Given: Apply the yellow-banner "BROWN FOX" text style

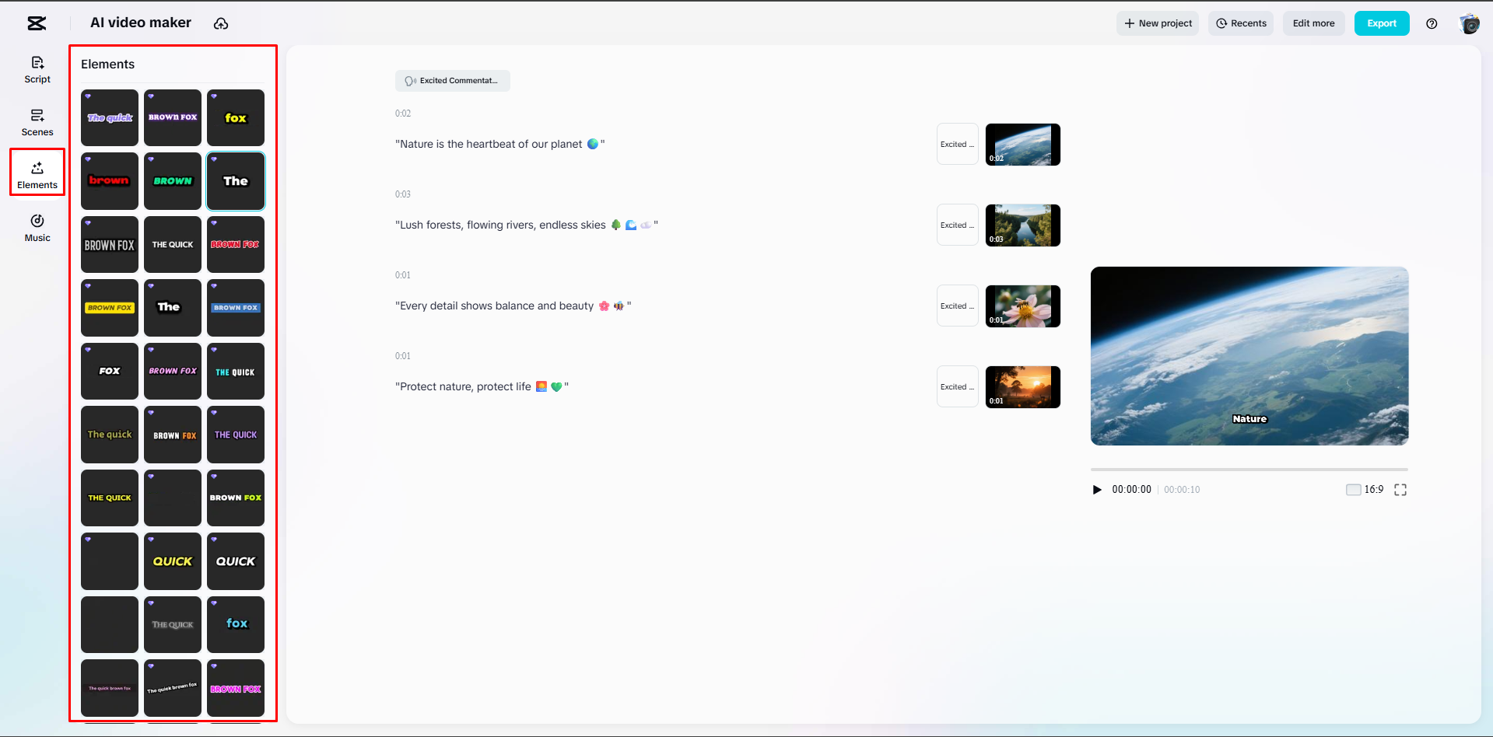Looking at the screenshot, I should pos(110,308).
